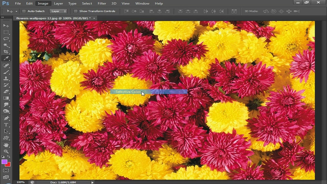Select the 3D Rotate mode icon
Screen dimensions: 327x184
(266, 11)
